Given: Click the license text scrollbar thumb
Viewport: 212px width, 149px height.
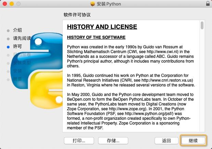Looking at the screenshot, I should point(202,25).
